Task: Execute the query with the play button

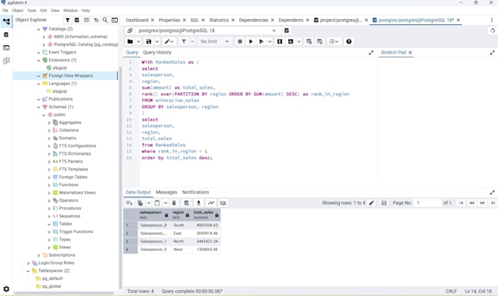Action: 251,42
